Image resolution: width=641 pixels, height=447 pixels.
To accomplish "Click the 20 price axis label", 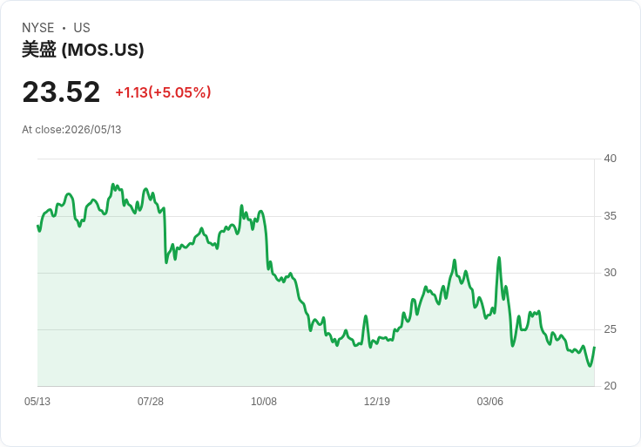I will [611, 386].
